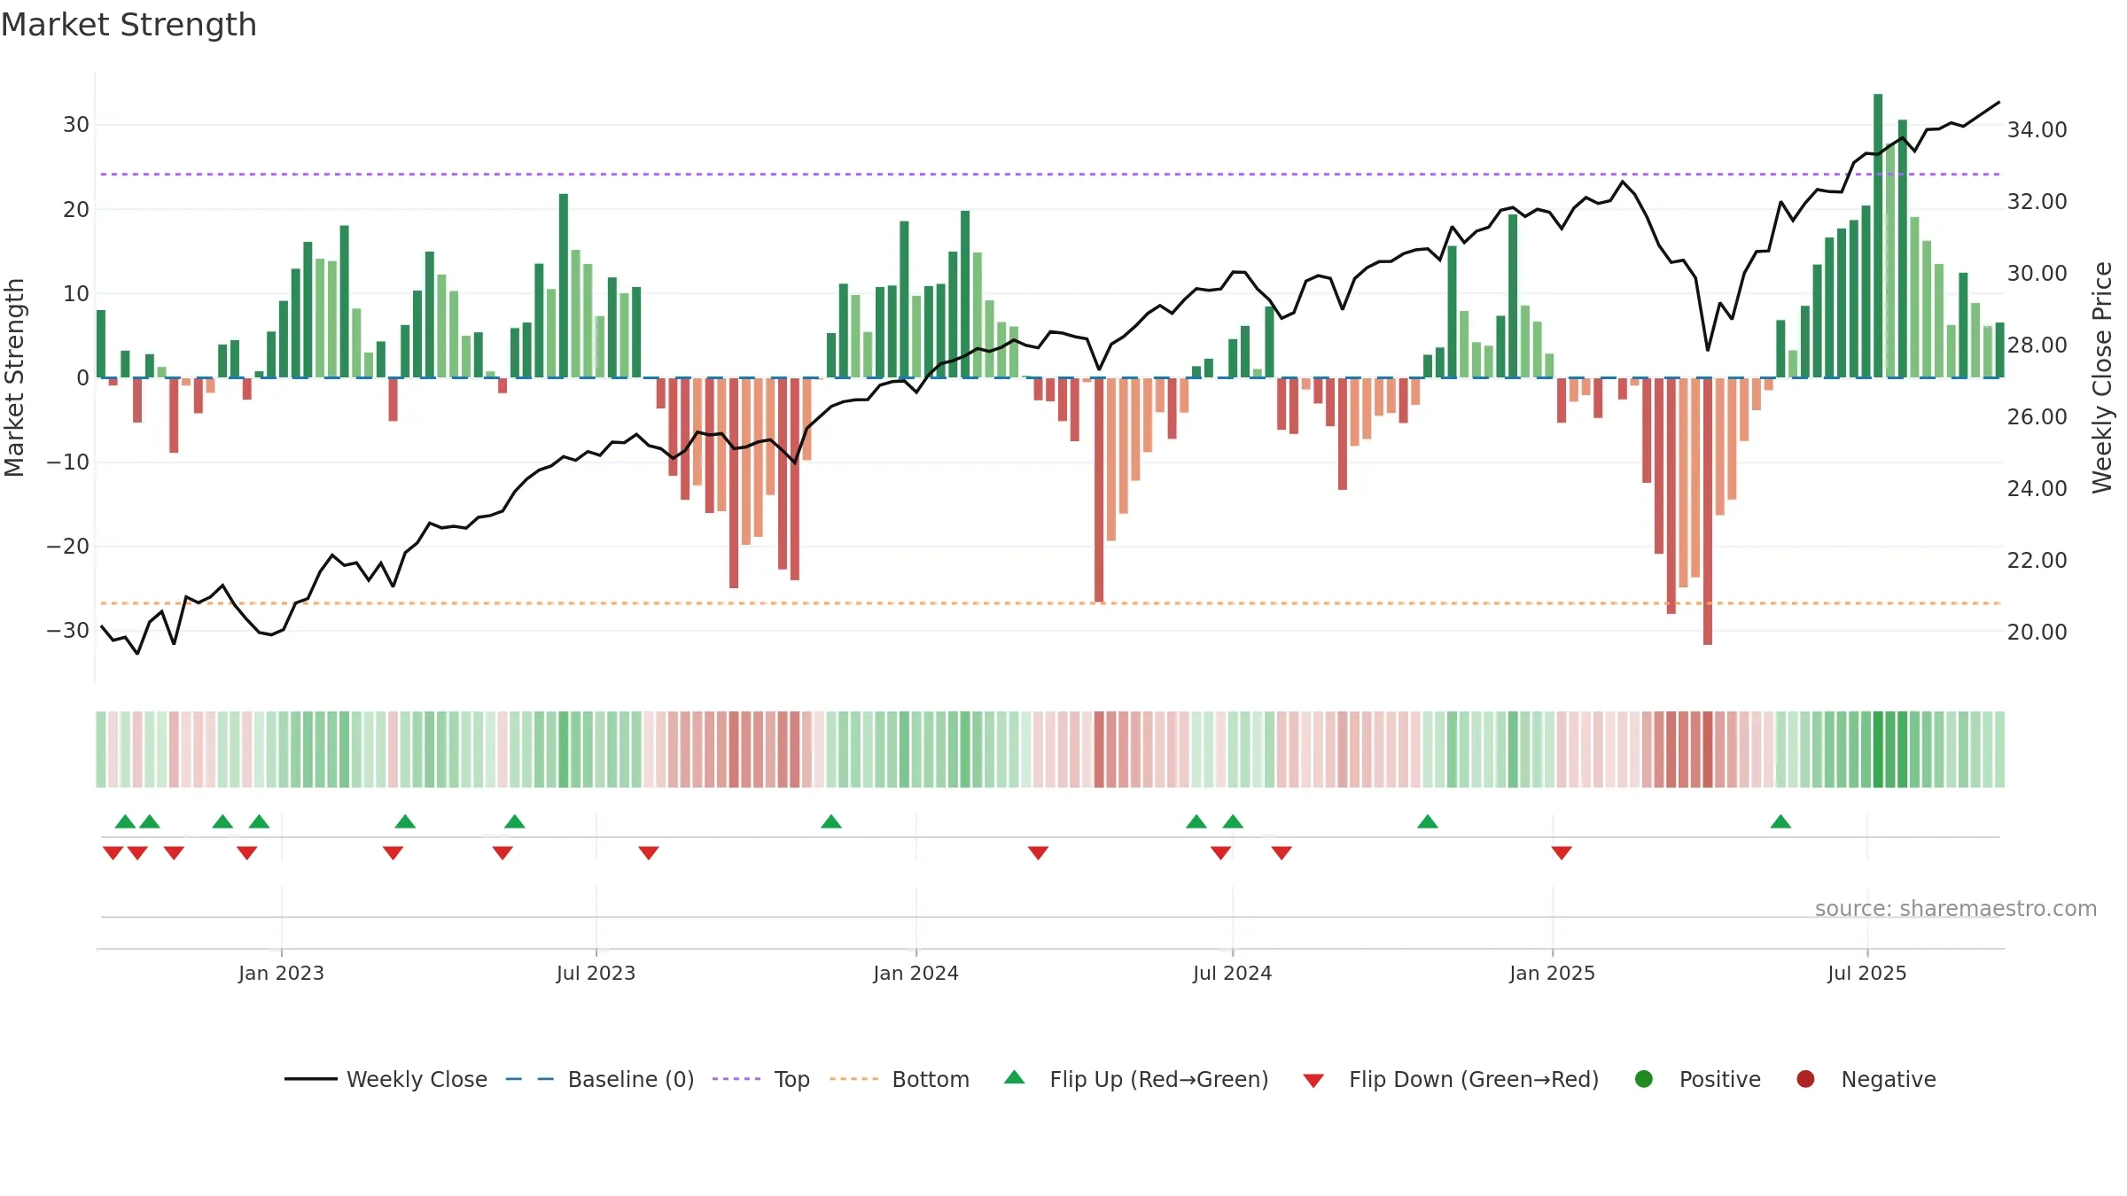2127x1196 pixels.
Task: Click the 34.00 price tick label
Action: click(x=2037, y=129)
